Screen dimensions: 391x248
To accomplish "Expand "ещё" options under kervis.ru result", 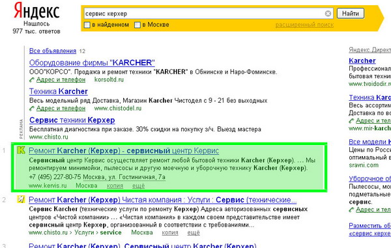I will click(138, 186).
